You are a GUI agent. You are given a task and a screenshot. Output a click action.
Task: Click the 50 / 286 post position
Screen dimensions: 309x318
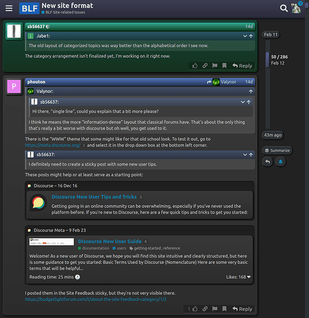[x=279, y=57]
